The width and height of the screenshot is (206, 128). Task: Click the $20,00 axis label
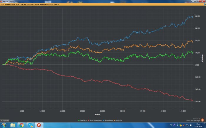coord(197,53)
